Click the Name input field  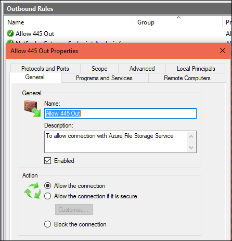120,113
